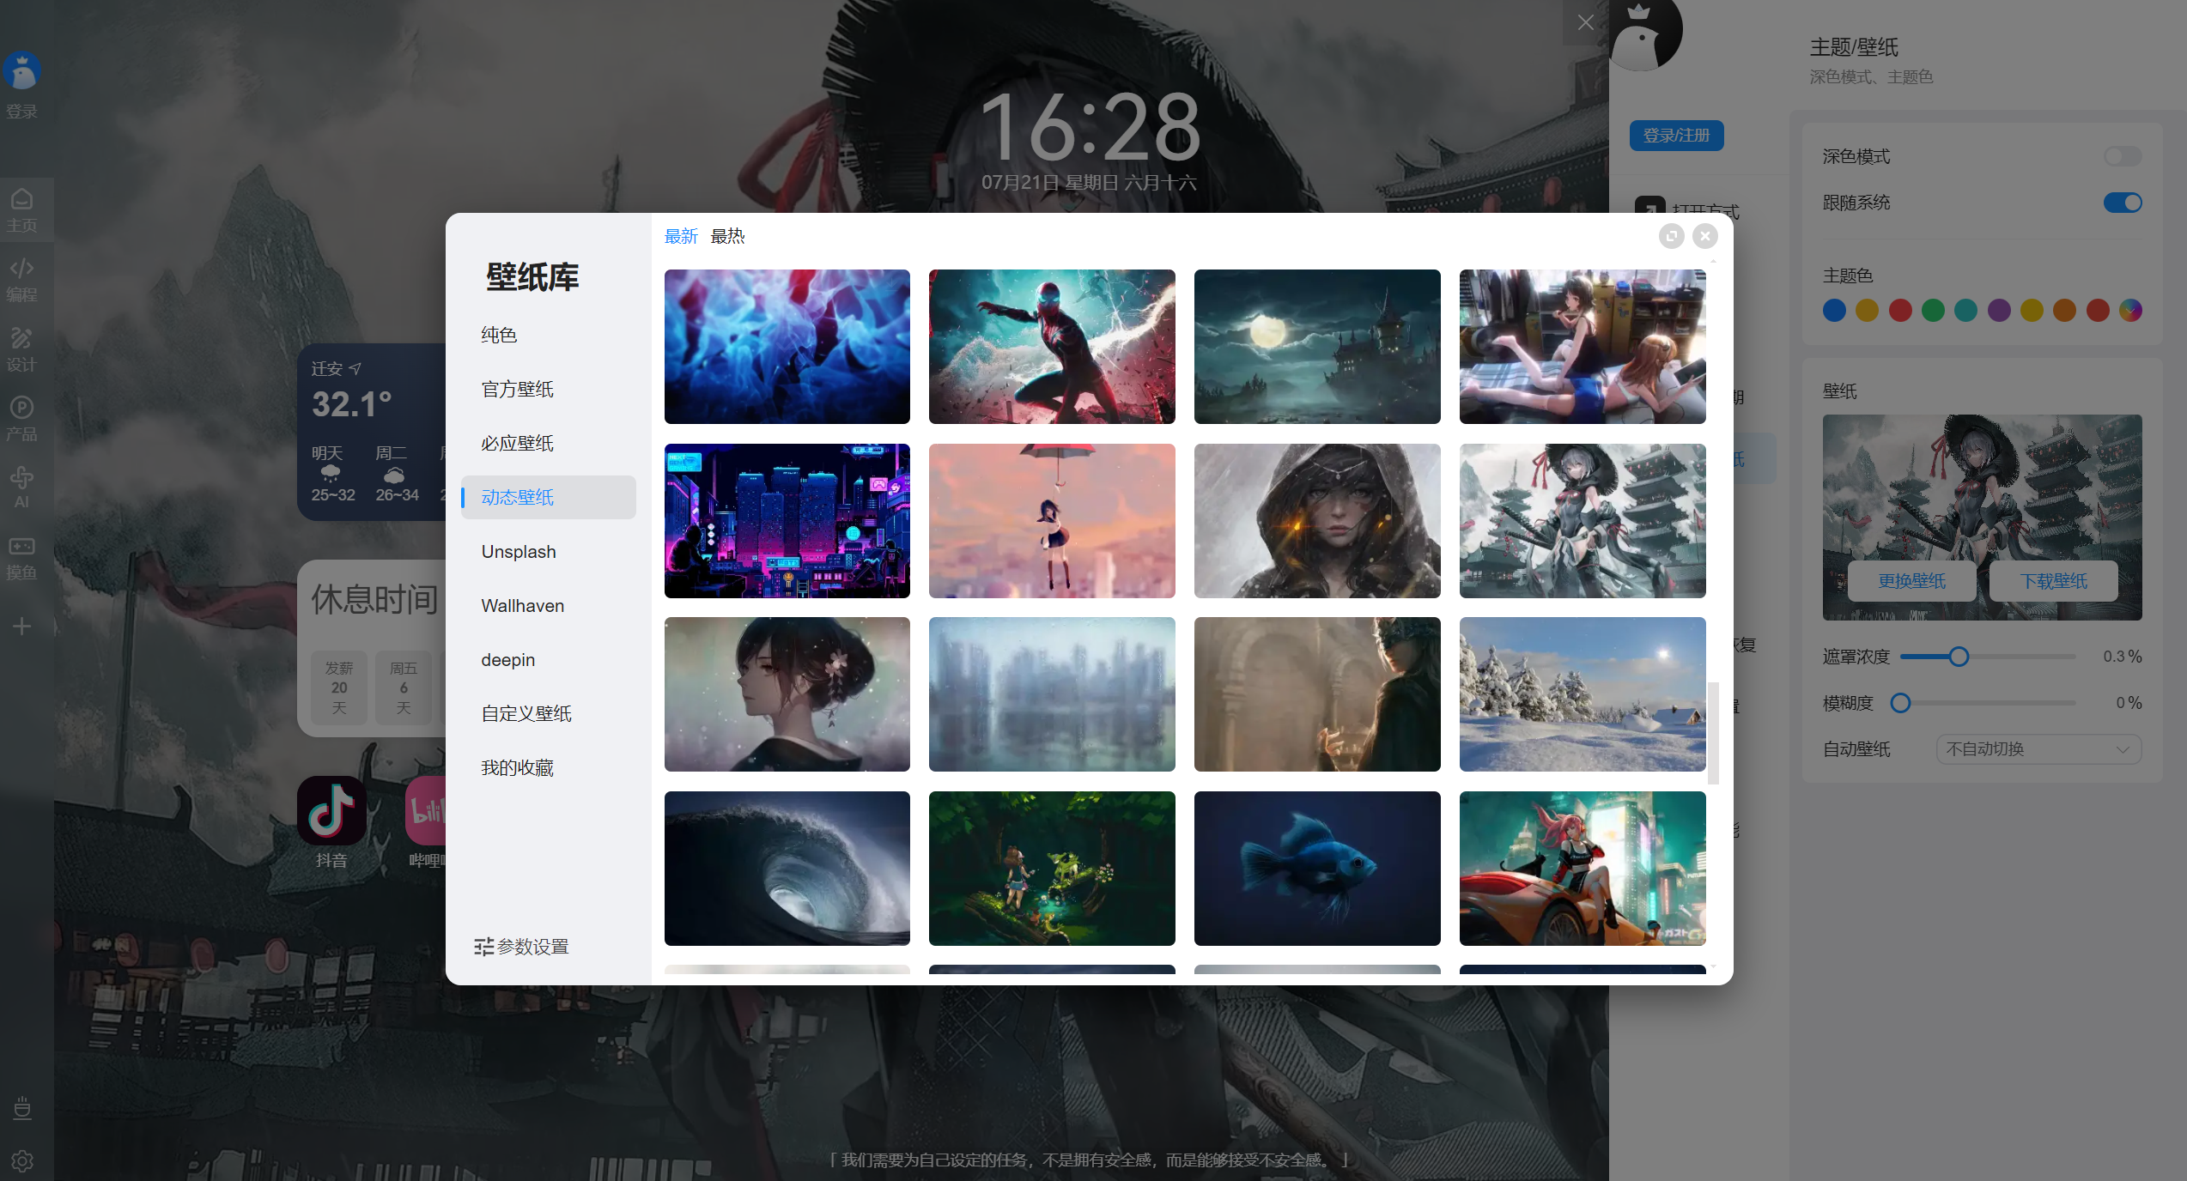This screenshot has width=2187, height=1181.
Task: Click the 参数设置 sliders icon
Action: pyautogui.click(x=484, y=947)
